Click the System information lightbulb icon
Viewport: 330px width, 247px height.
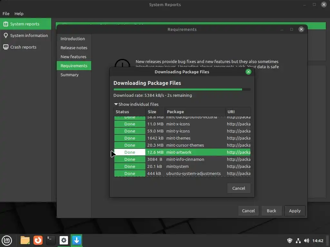6,35
